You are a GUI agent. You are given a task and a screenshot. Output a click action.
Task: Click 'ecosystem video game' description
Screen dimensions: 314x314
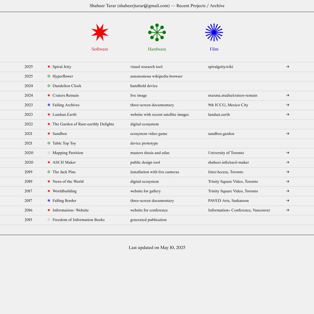(149, 133)
